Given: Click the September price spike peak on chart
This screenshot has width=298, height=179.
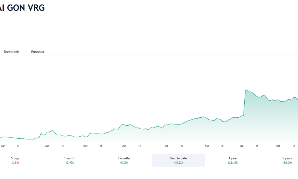Looking at the screenshot, I should pos(246,90).
